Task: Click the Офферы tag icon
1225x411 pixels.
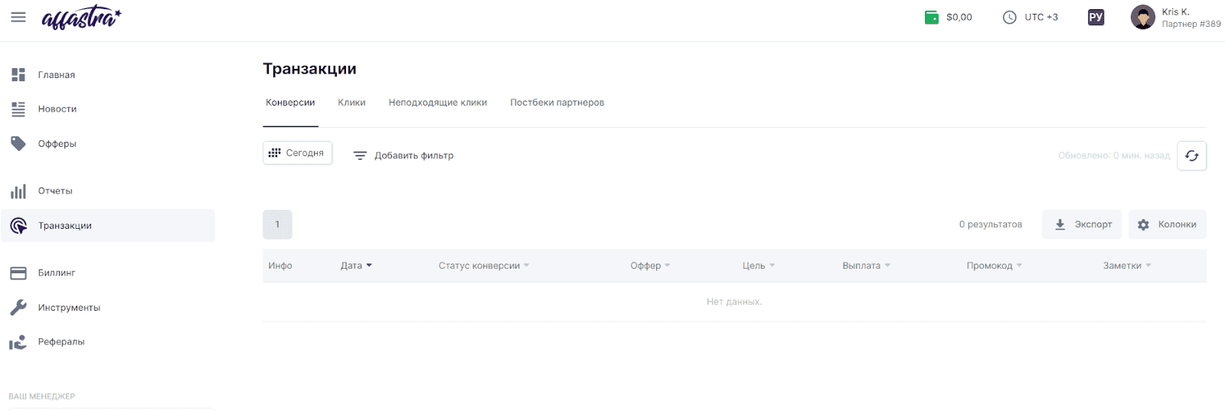Action: tap(18, 143)
